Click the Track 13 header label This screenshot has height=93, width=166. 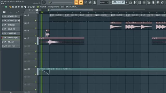[27, 69]
